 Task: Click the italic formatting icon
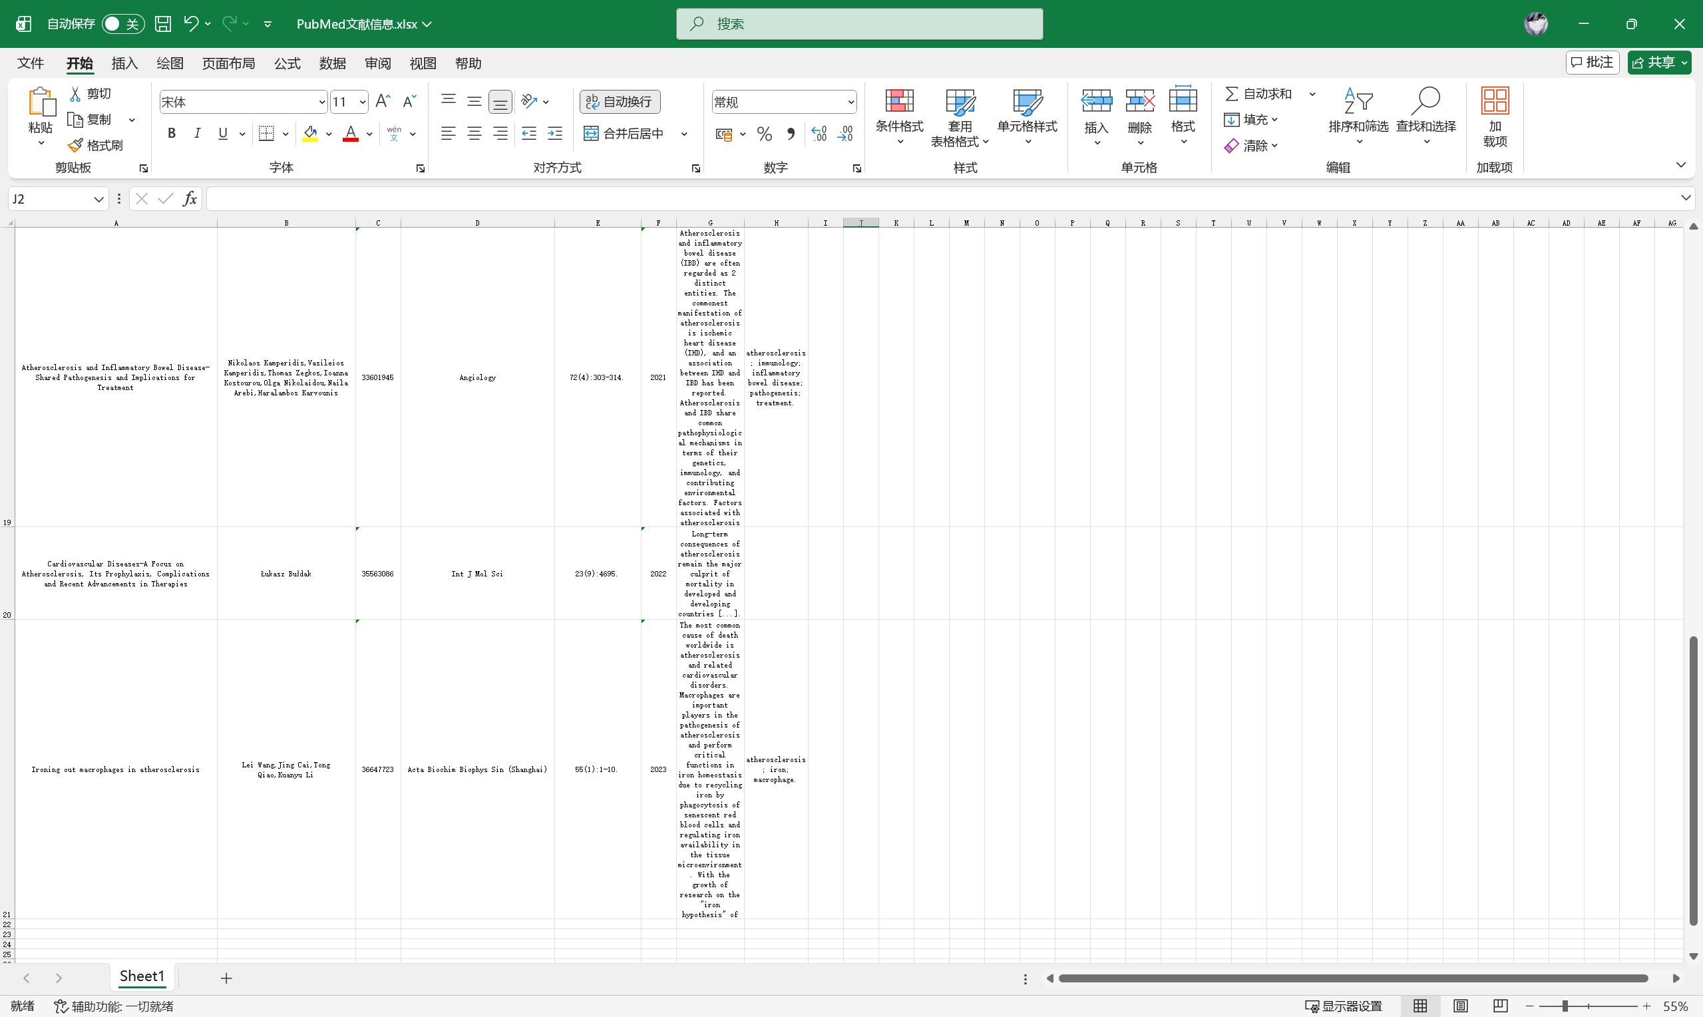pyautogui.click(x=197, y=134)
